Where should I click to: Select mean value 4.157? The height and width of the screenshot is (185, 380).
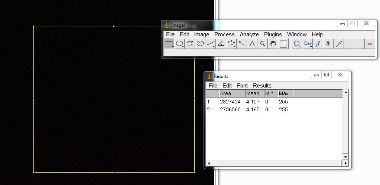click(x=253, y=102)
